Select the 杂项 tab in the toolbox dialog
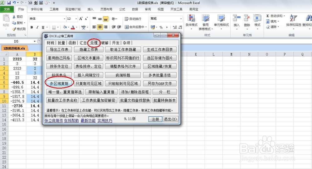 pyautogui.click(x=127, y=43)
